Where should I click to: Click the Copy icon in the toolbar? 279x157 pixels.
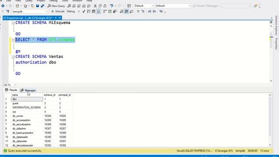pos(100,6)
